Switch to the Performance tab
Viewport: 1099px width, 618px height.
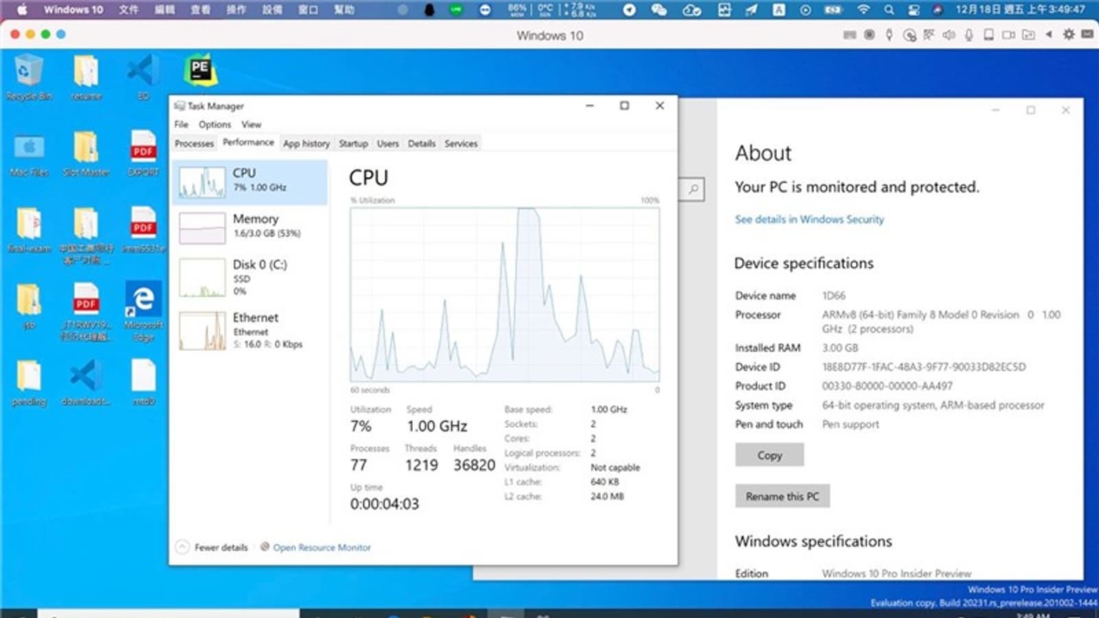click(249, 142)
